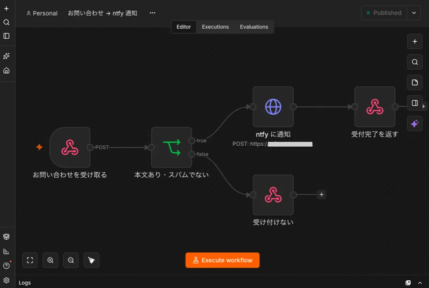
Task: Select the 受け付けない response node
Action: click(x=273, y=195)
